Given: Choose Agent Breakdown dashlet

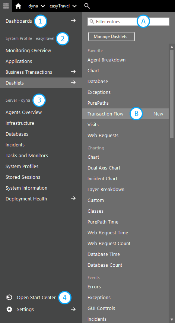Looking at the screenshot, I should tap(106, 60).
